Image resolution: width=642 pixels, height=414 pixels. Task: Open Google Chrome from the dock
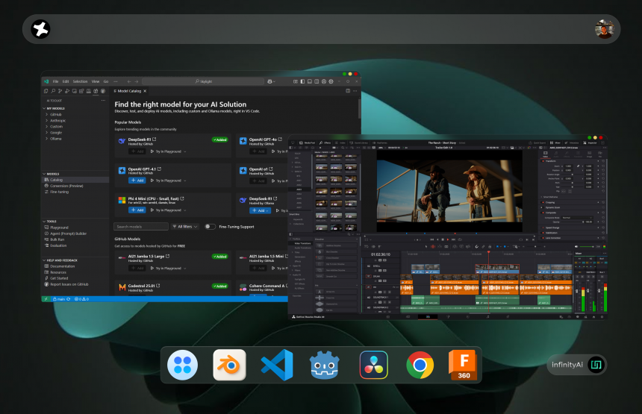point(420,365)
